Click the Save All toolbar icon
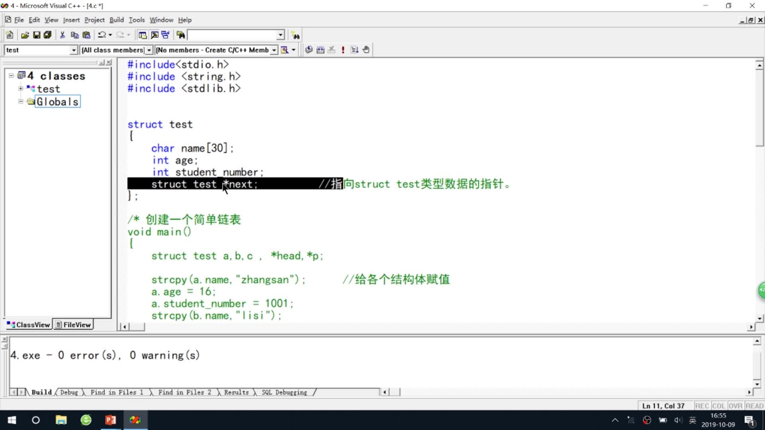 pyautogui.click(x=47, y=35)
